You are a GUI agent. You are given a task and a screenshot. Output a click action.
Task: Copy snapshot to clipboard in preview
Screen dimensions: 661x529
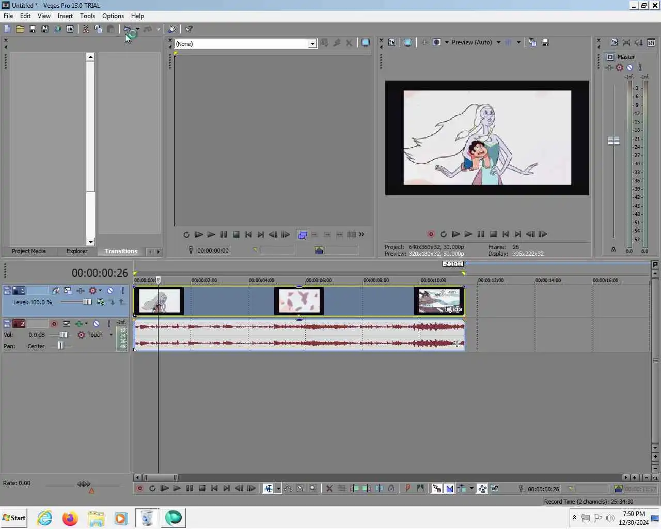(x=532, y=42)
